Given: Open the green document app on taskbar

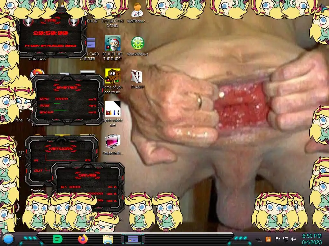Looking at the screenshot, I should tap(58, 239).
